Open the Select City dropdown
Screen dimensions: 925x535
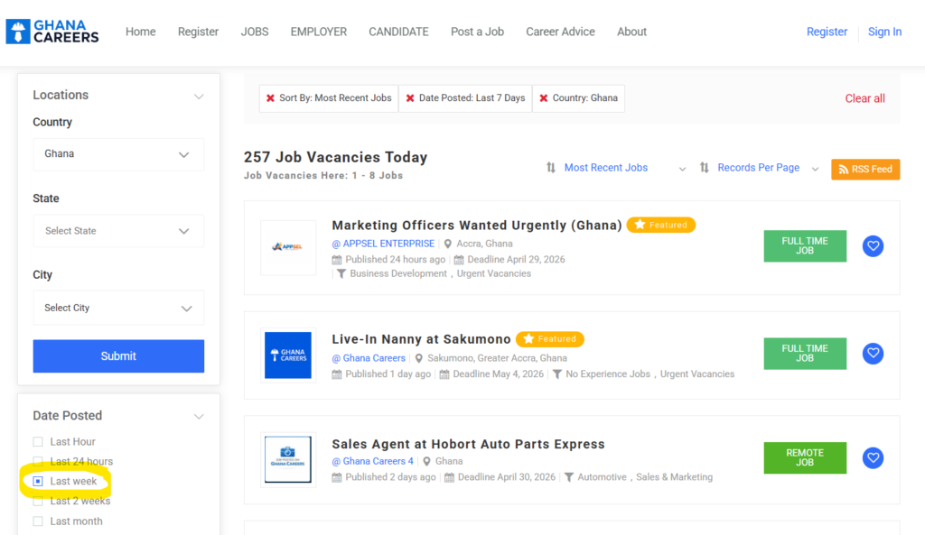tap(118, 308)
